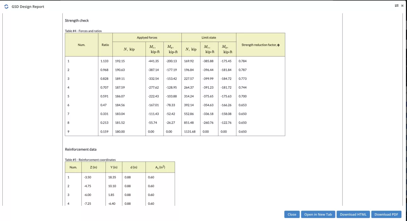Click the "Table #4 - Forces and ratios" caption
This screenshot has height=221, width=407.
tap(83, 31)
